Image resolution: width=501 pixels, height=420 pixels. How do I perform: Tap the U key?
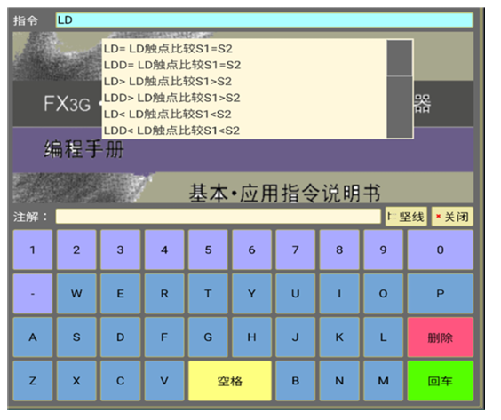click(296, 294)
